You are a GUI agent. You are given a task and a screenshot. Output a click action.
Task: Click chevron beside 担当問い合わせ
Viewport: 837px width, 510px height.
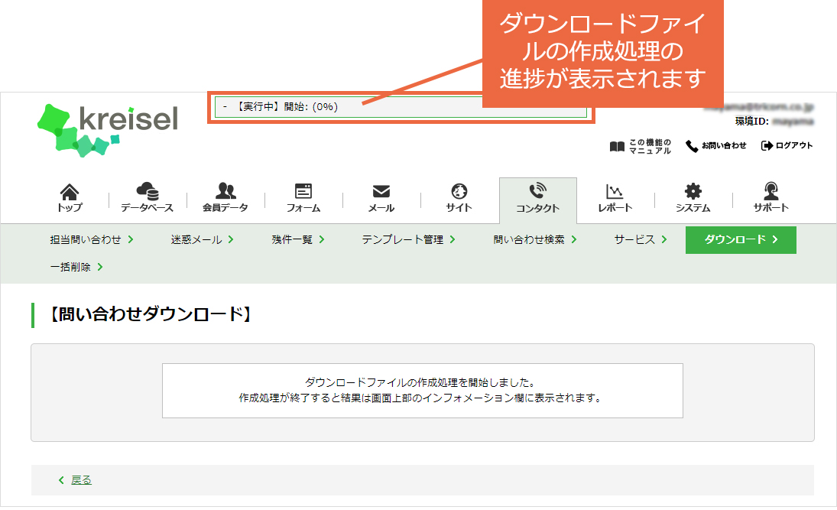click(x=131, y=240)
